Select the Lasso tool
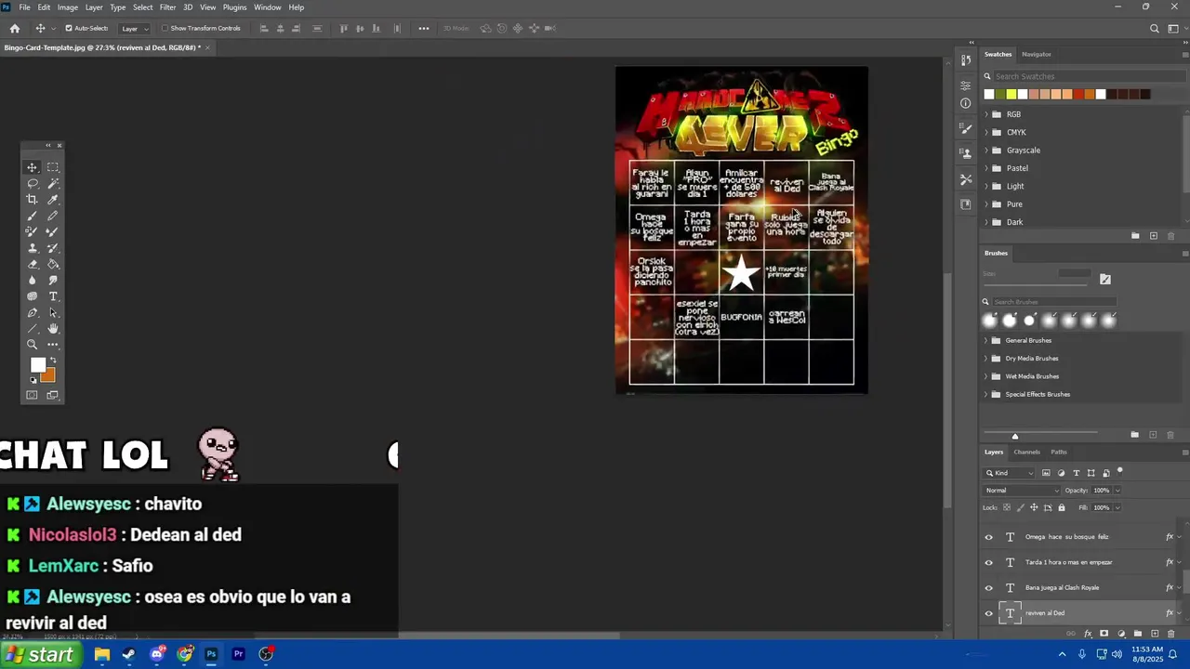Viewport: 1190px width, 669px height. (33, 184)
